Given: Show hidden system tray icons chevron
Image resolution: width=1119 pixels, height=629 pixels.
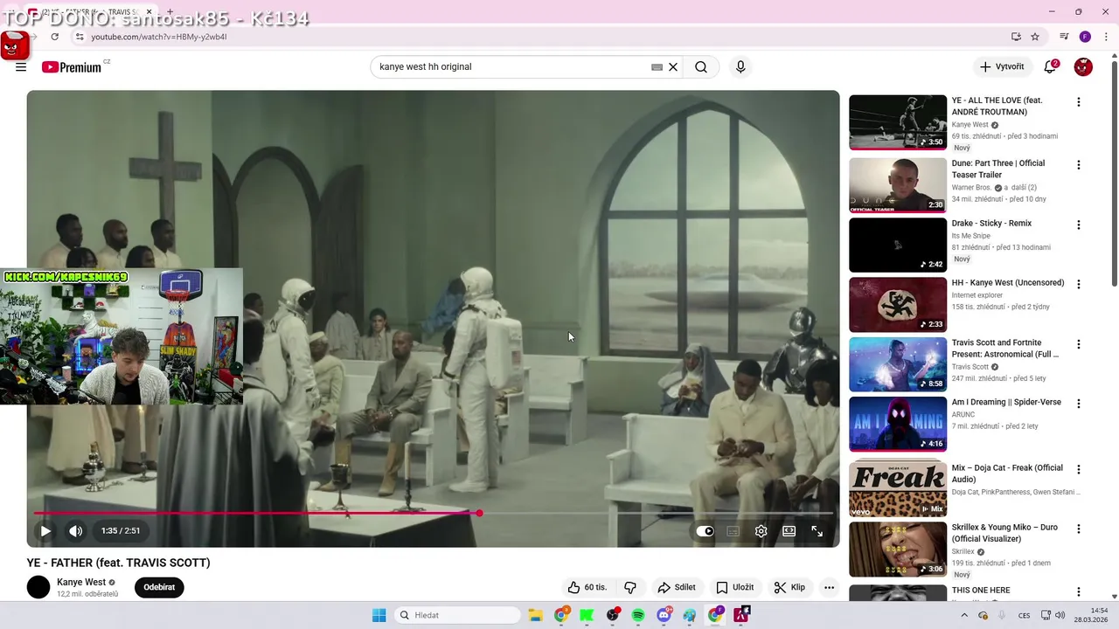Looking at the screenshot, I should click(x=964, y=615).
